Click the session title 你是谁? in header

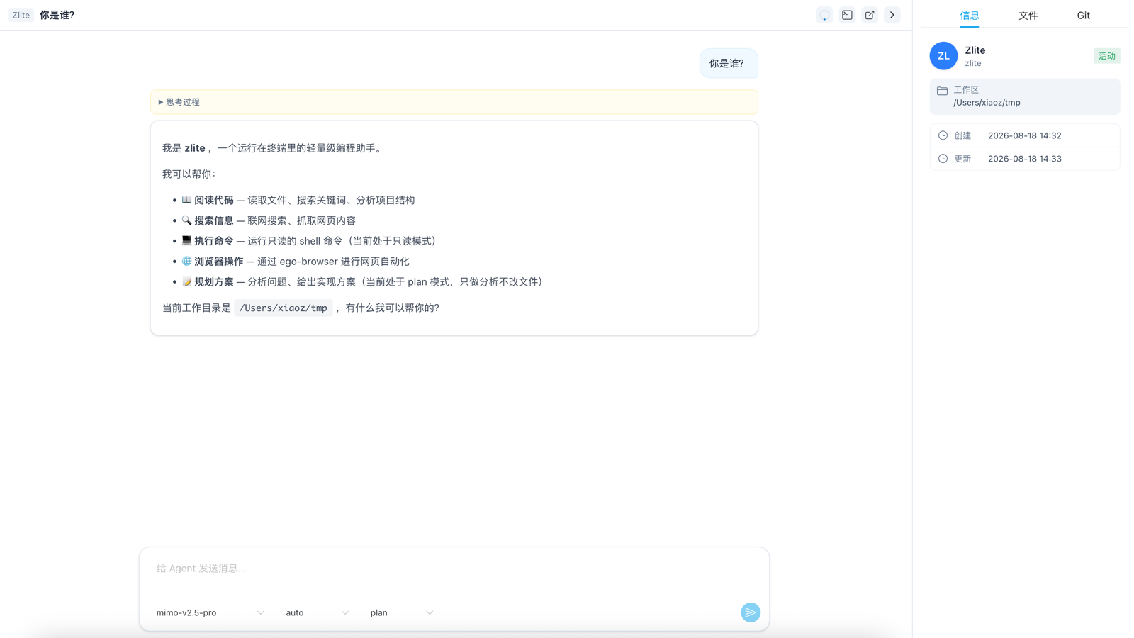(x=57, y=15)
